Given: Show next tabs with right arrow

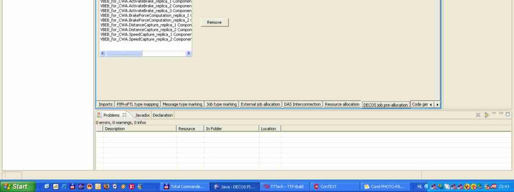Looking at the screenshot, I should coord(437,104).
